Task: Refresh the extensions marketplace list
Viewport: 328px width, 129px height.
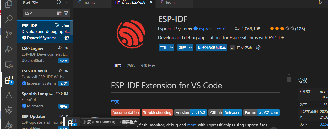Action: pos(59,2)
